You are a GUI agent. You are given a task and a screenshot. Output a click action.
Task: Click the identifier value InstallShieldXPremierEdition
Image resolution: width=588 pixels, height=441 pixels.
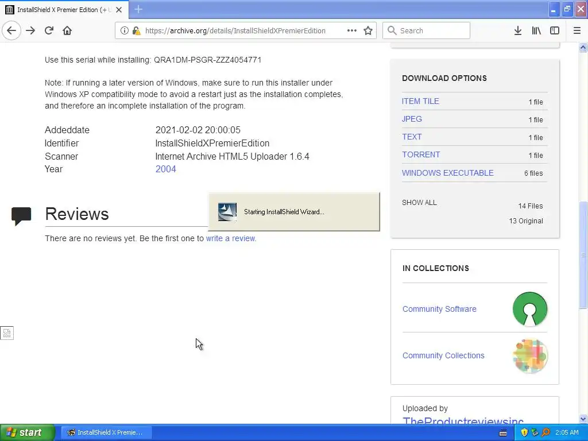point(212,143)
